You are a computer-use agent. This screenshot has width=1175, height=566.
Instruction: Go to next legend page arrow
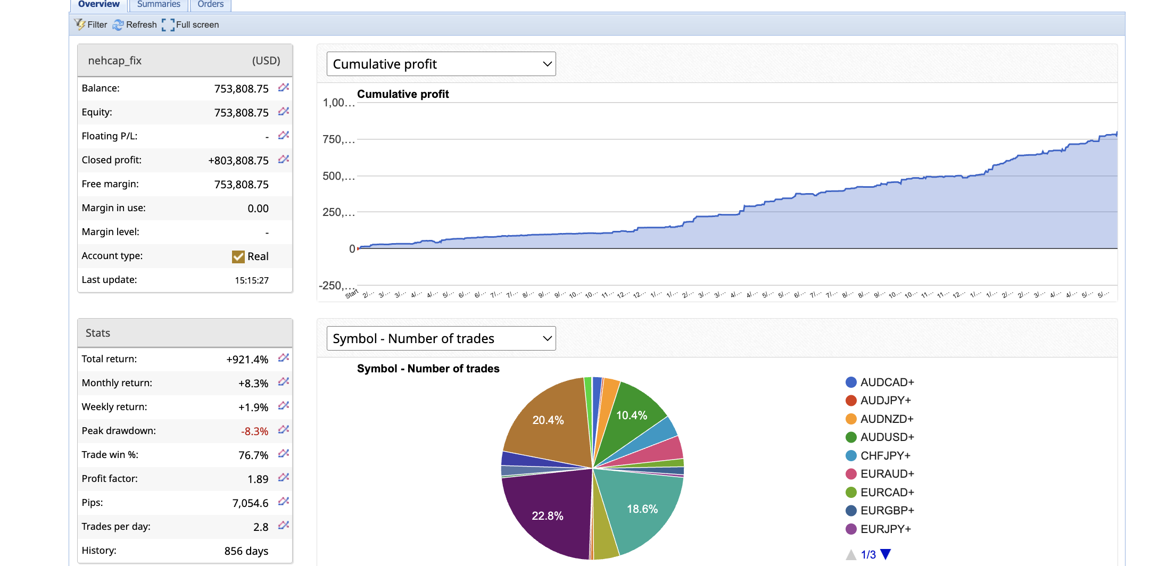886,554
